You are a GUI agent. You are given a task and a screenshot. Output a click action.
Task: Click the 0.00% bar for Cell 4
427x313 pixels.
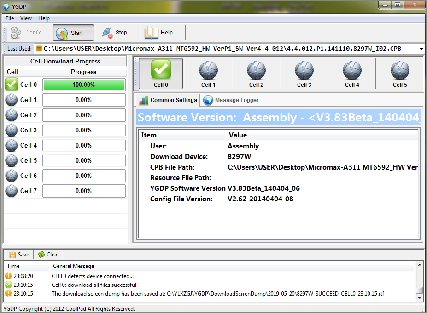tap(84, 146)
